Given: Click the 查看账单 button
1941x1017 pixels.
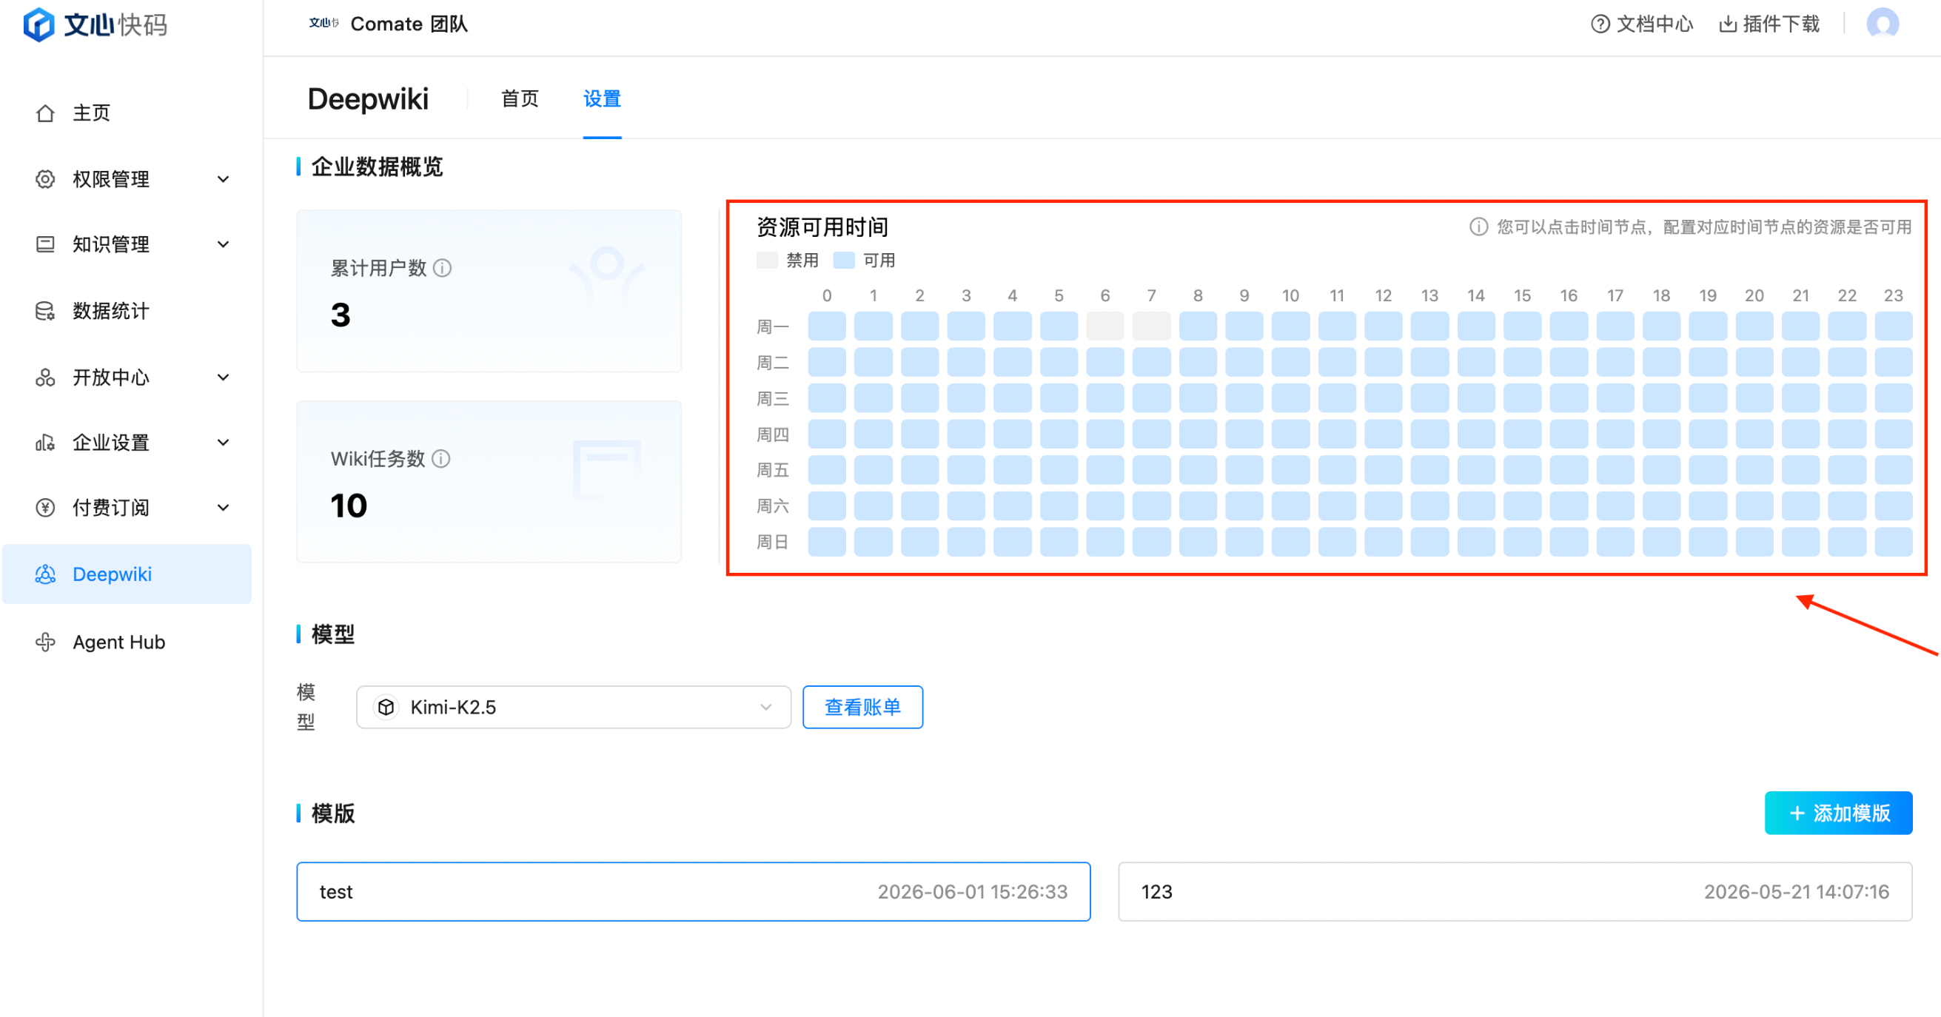Looking at the screenshot, I should [x=862, y=708].
